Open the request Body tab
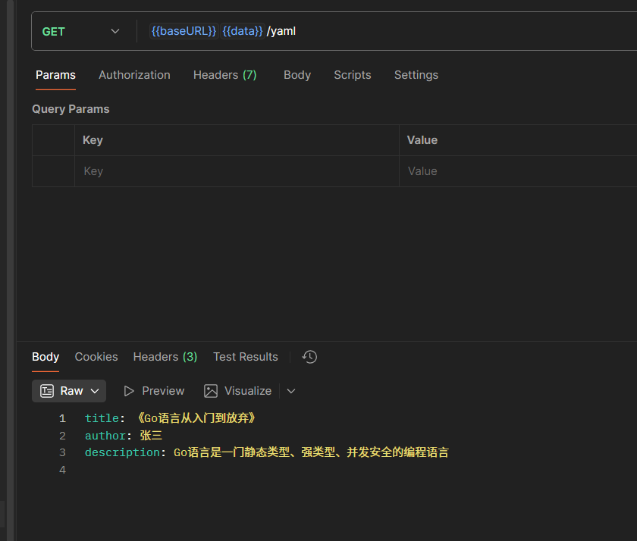This screenshot has height=541, width=637. click(x=297, y=75)
